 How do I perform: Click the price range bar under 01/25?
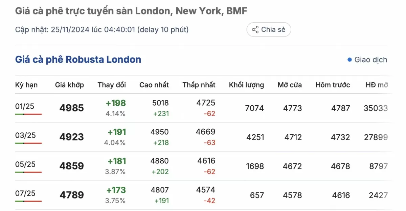point(28,114)
